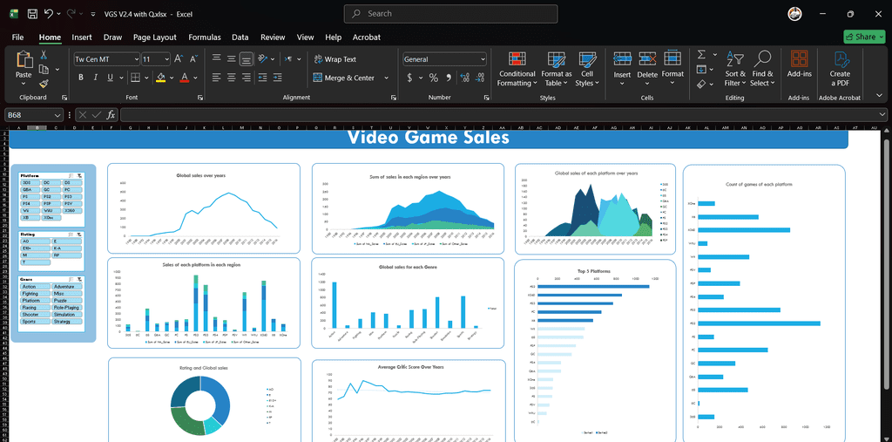The width and height of the screenshot is (892, 442).
Task: Click the AutoSum sigma icon
Action: pos(701,54)
